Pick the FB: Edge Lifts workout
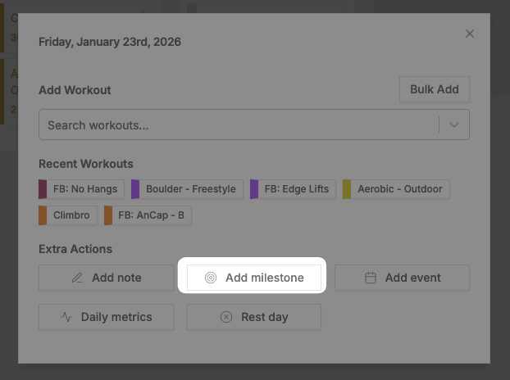Image resolution: width=510 pixels, height=380 pixels. (x=296, y=189)
